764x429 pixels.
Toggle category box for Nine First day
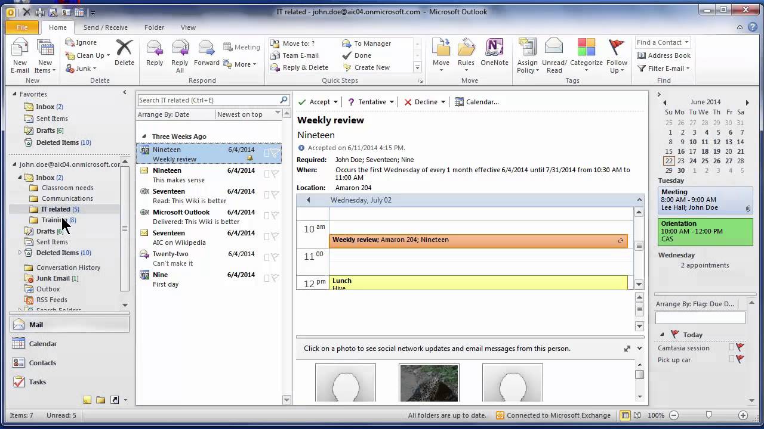267,278
